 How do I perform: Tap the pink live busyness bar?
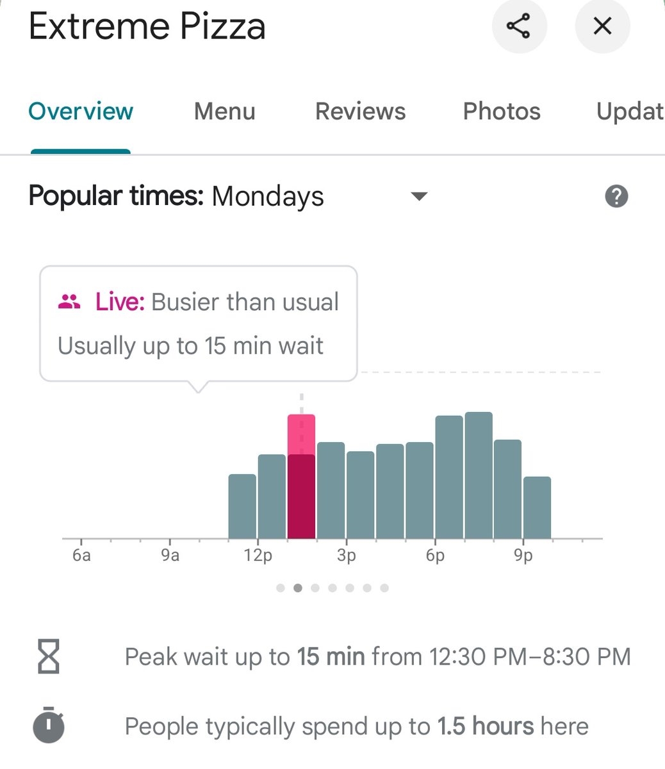(x=301, y=477)
